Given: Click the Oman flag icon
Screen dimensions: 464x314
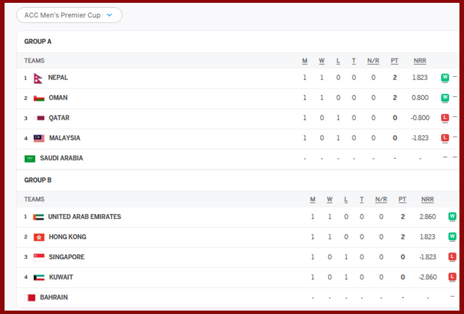Looking at the screenshot, I should coord(39,98).
